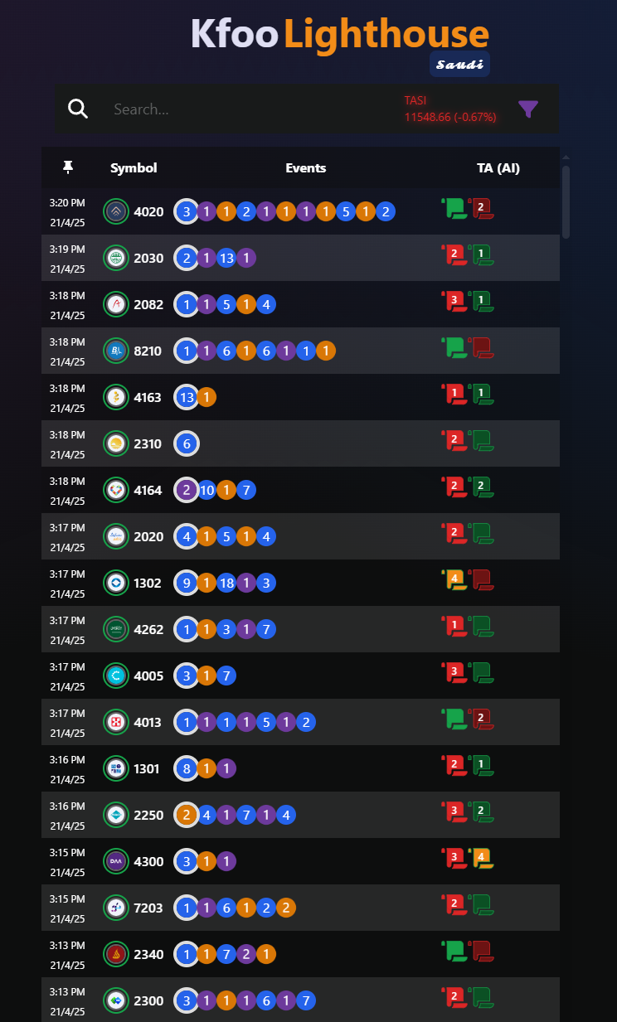Click the purple bubble 2 in row 4164
Viewport: 617px width, 1022px height.
[187, 490]
